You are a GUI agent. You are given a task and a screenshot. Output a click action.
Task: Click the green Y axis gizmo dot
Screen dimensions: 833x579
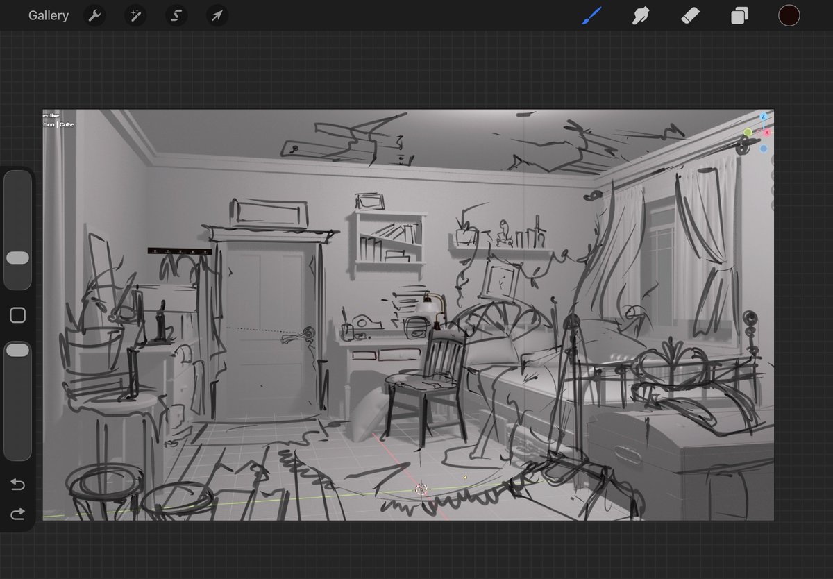(x=748, y=132)
